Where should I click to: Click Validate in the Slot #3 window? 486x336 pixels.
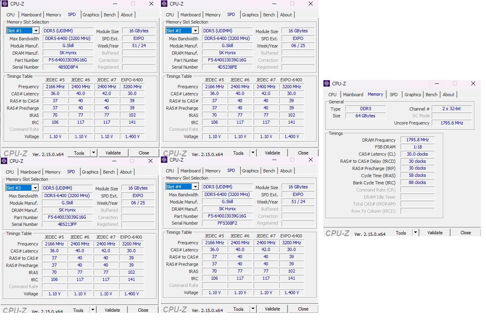point(112,310)
